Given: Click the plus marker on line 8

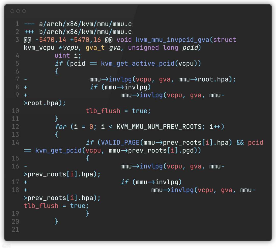Looking at the screenshot, I should click(x=26, y=87).
